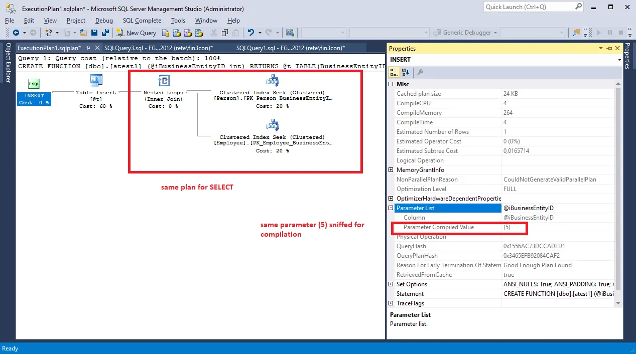This screenshot has width=636, height=354.
Task: Click the XMLA query icon
Action: click(199, 33)
